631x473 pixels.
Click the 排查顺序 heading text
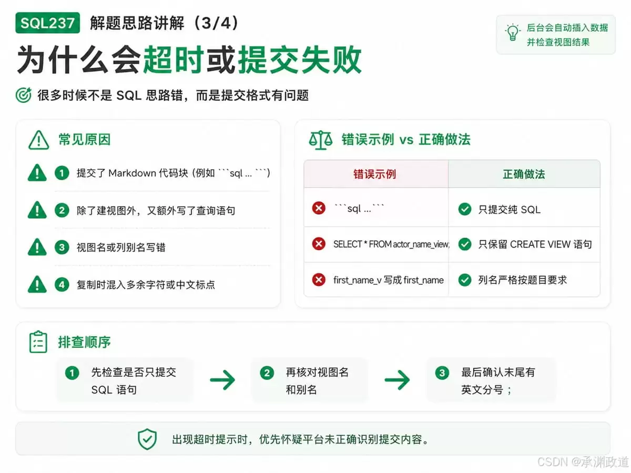point(84,342)
